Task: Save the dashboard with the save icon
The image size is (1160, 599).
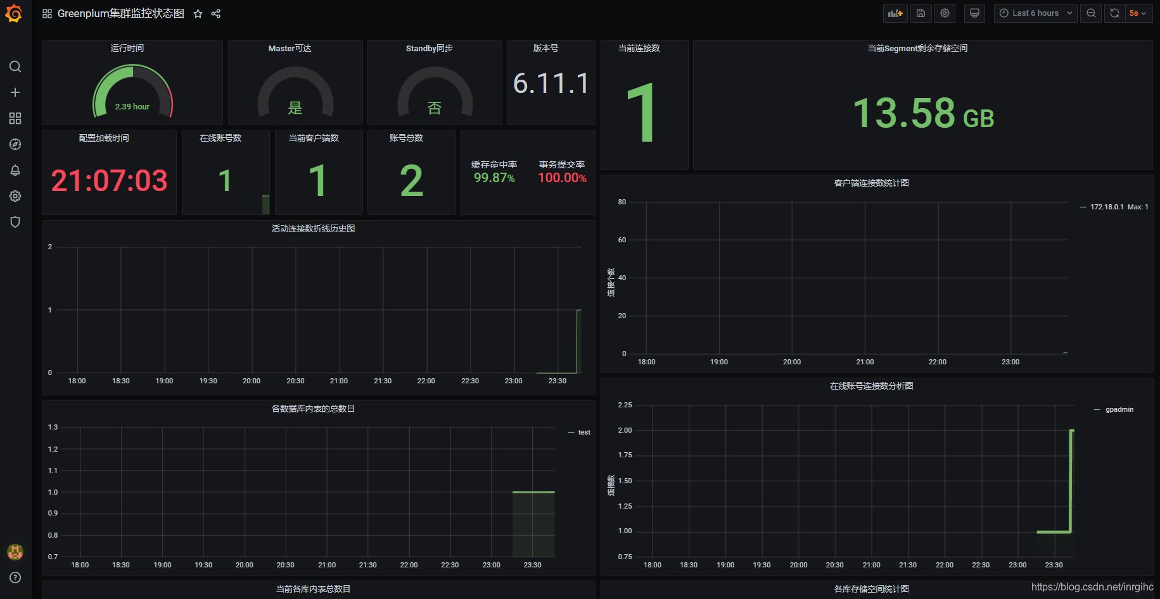Action: point(921,13)
